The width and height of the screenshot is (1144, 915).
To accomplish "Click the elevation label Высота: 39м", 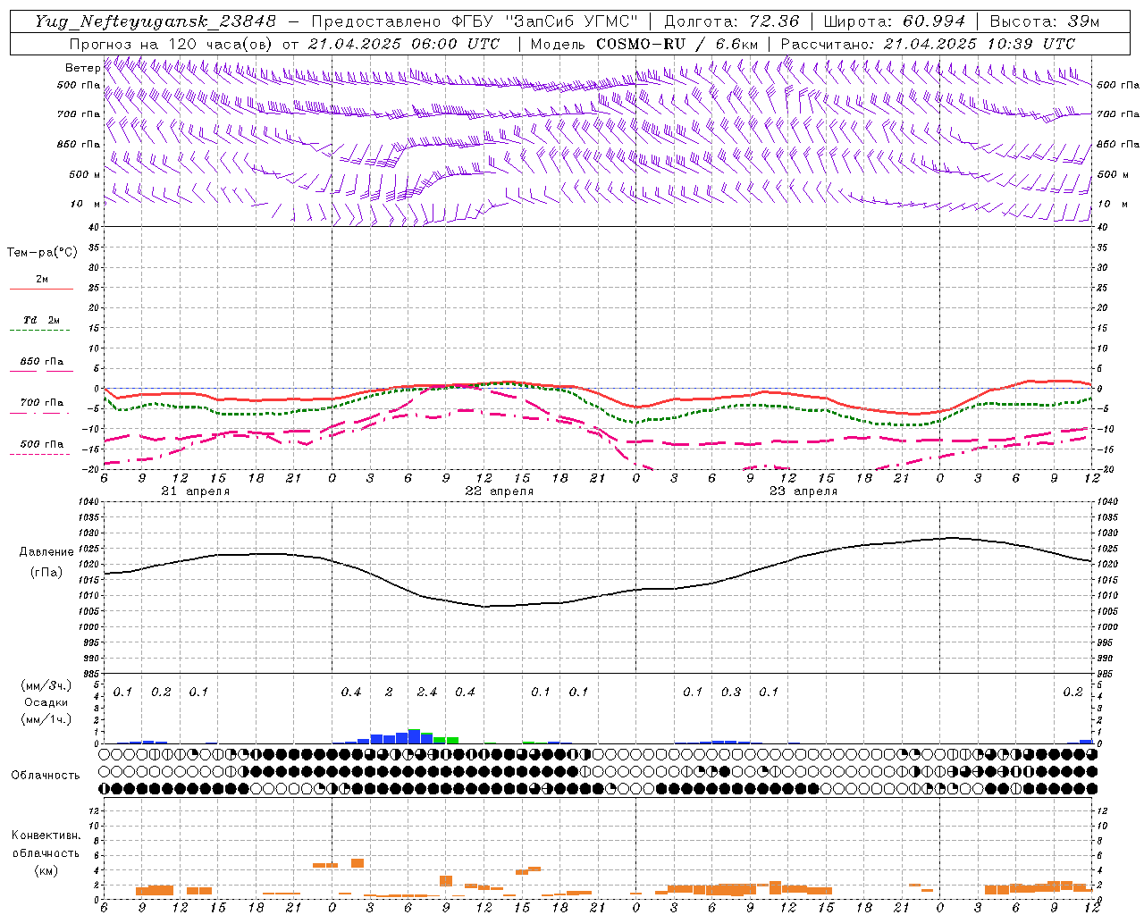I will pos(1045,21).
